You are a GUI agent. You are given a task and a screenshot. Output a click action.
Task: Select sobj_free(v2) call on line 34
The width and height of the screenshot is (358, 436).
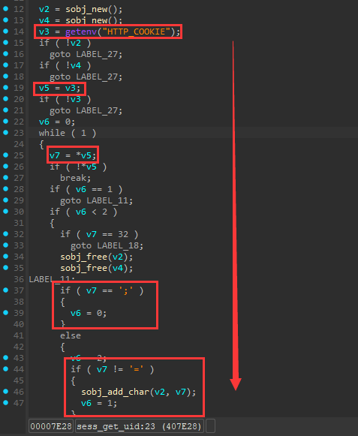click(x=95, y=257)
